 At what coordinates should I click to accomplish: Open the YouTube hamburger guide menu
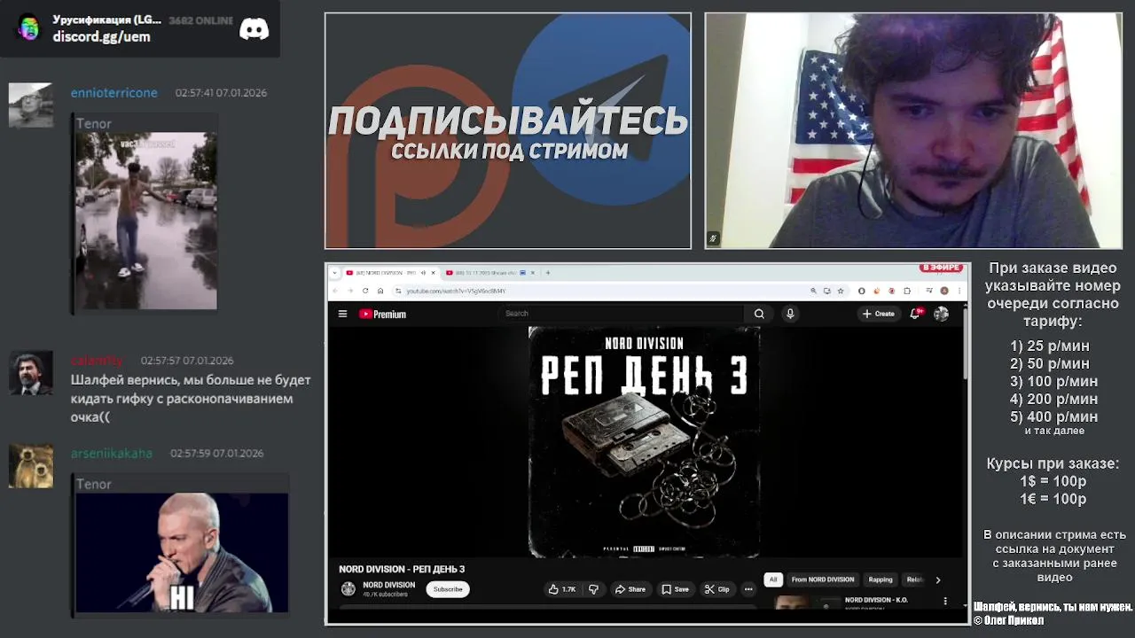[x=342, y=314]
